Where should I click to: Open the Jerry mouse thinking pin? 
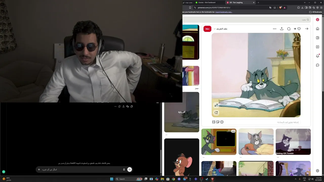click(x=182, y=157)
